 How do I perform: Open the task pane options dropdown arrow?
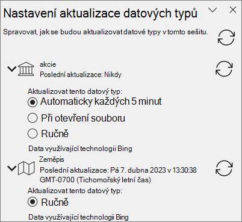213,10
